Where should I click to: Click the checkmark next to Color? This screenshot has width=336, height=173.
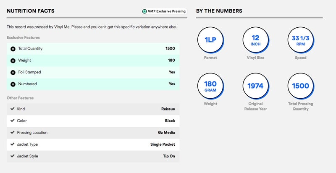pyautogui.click(x=12, y=121)
